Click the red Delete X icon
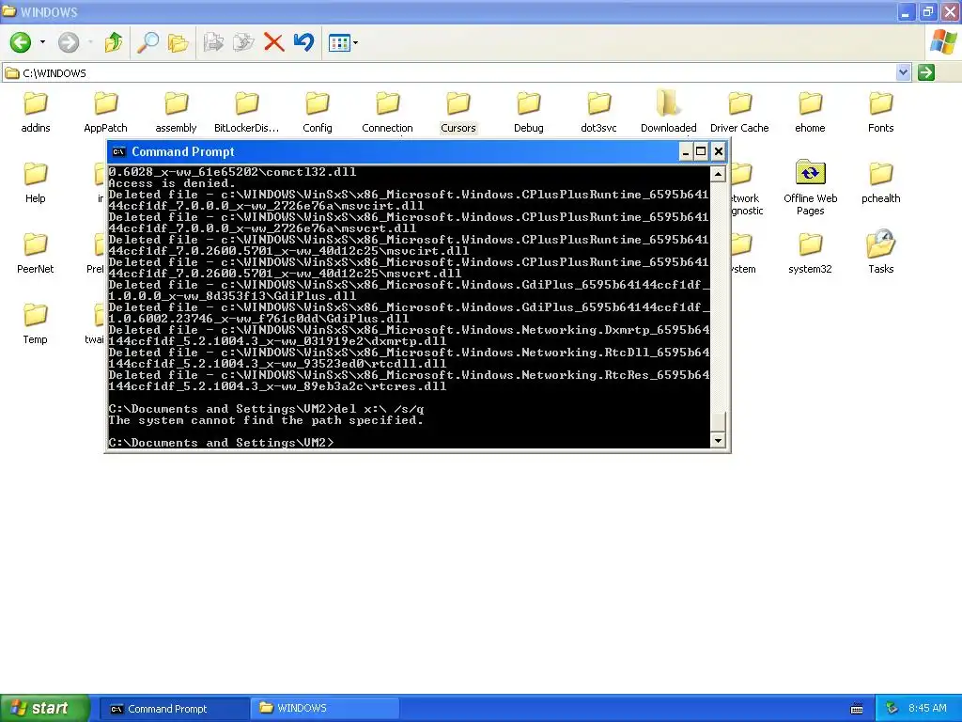 (273, 42)
